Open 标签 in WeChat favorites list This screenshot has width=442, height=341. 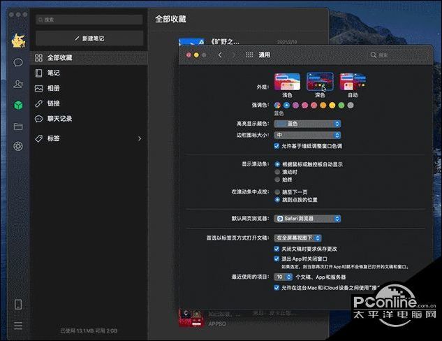(x=89, y=138)
